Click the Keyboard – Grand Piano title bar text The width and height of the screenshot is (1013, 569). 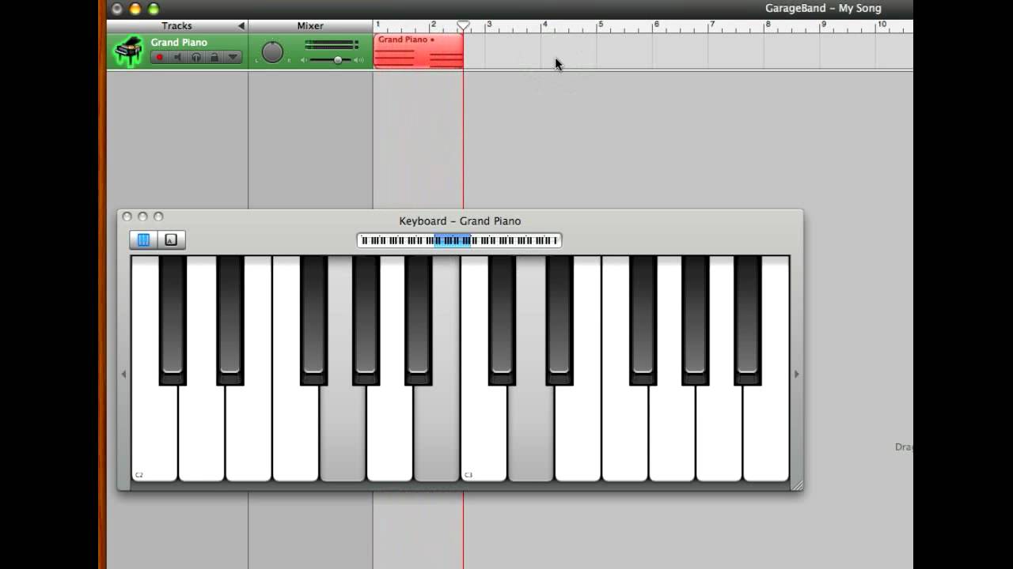coord(460,221)
